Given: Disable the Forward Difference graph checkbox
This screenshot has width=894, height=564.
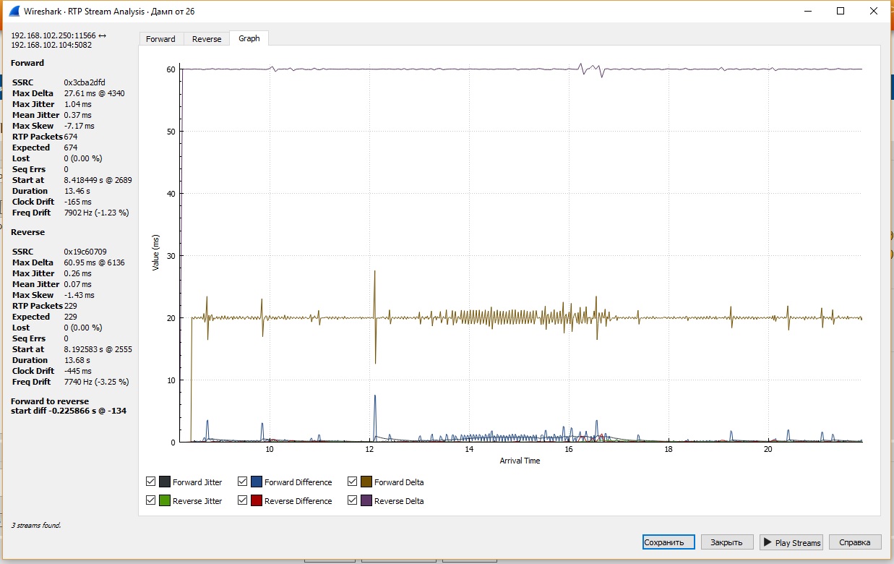Looking at the screenshot, I should tap(243, 482).
